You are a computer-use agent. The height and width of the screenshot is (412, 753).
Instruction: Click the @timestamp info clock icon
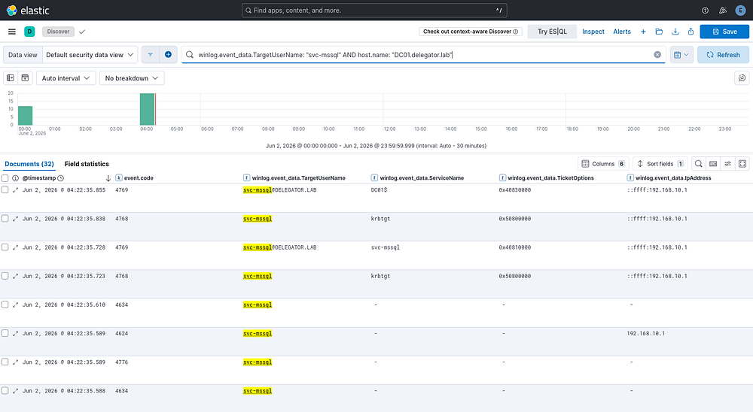pyautogui.click(x=60, y=178)
